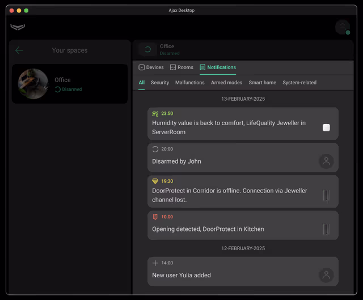Click the Corridor DoorProtect device icon
The height and width of the screenshot is (300, 363).
(326, 195)
